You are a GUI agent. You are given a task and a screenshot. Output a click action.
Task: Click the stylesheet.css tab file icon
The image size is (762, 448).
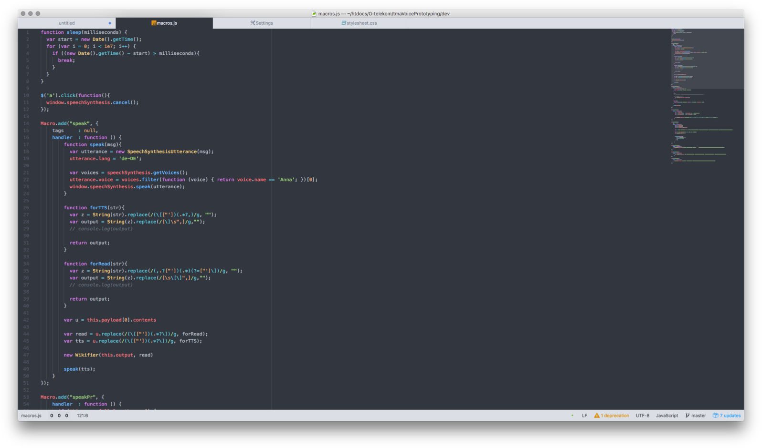(343, 23)
